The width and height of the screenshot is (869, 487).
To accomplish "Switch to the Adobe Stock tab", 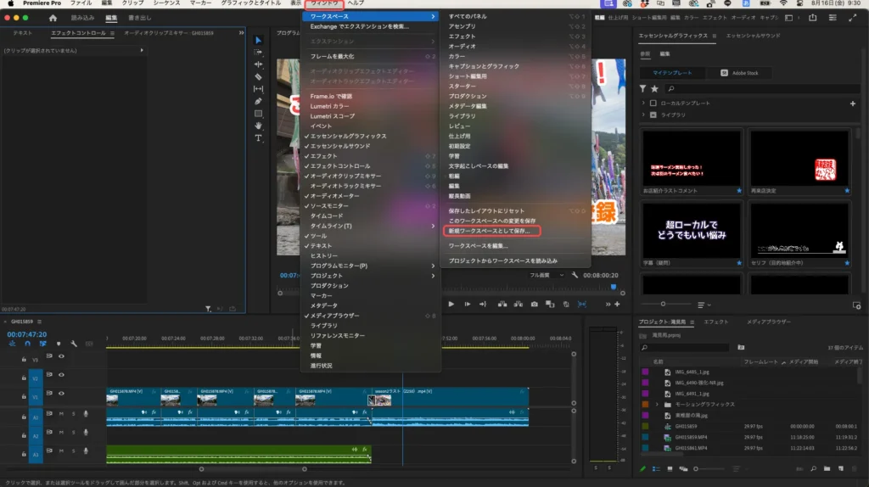I will [739, 73].
